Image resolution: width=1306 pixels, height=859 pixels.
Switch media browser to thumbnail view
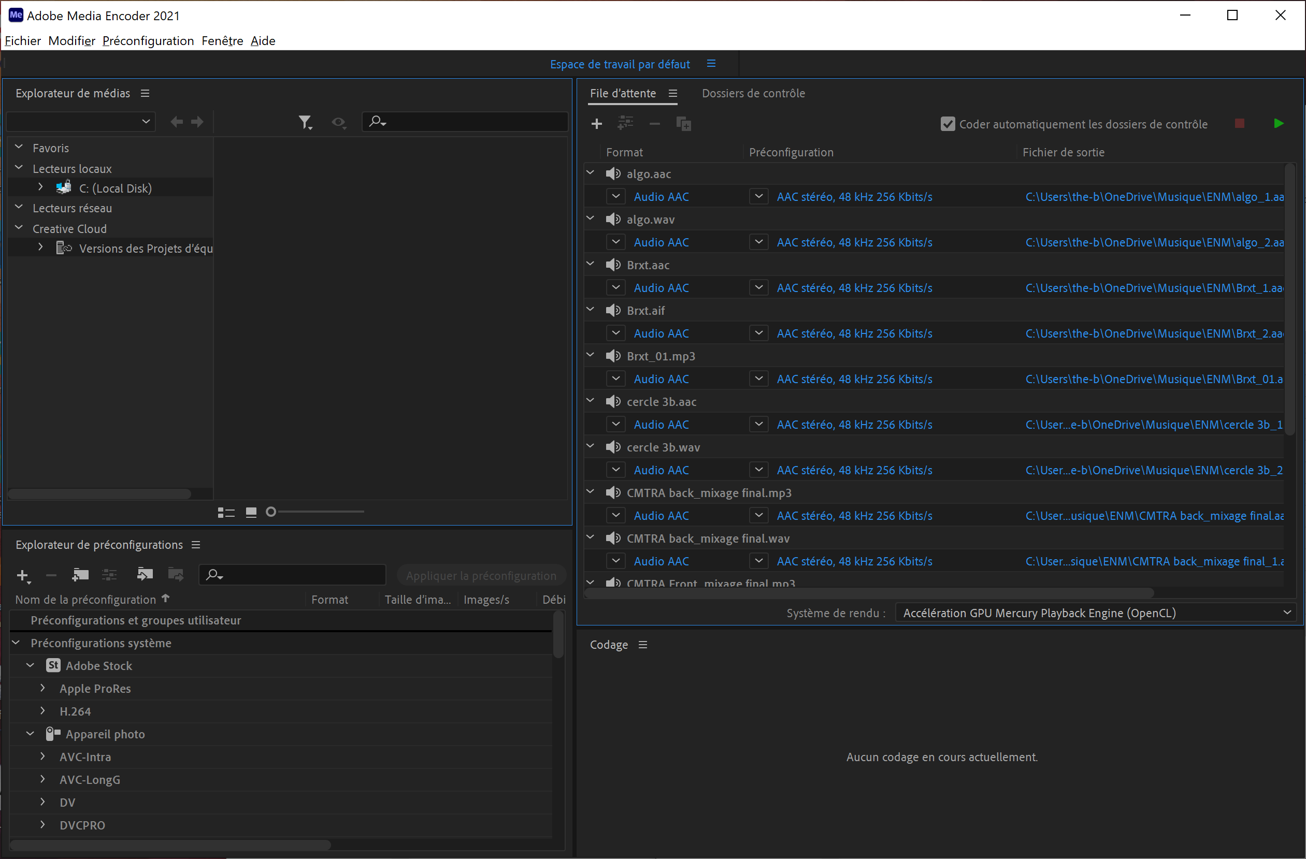(x=251, y=512)
